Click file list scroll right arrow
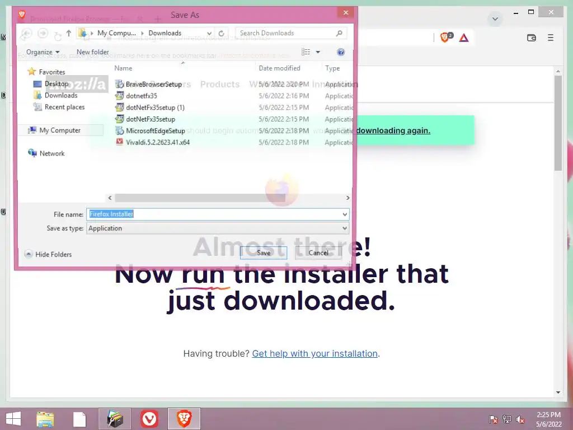573x430 pixels. [347, 198]
